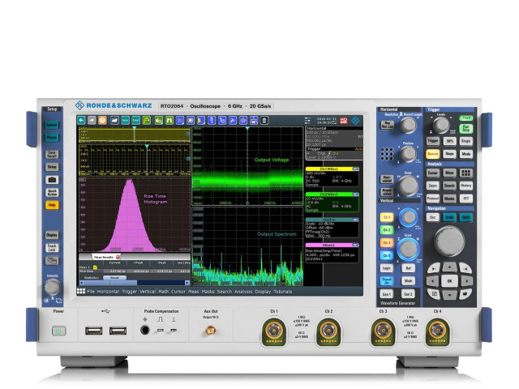
Task: Click the Intensity knob
Action: coord(52,287)
